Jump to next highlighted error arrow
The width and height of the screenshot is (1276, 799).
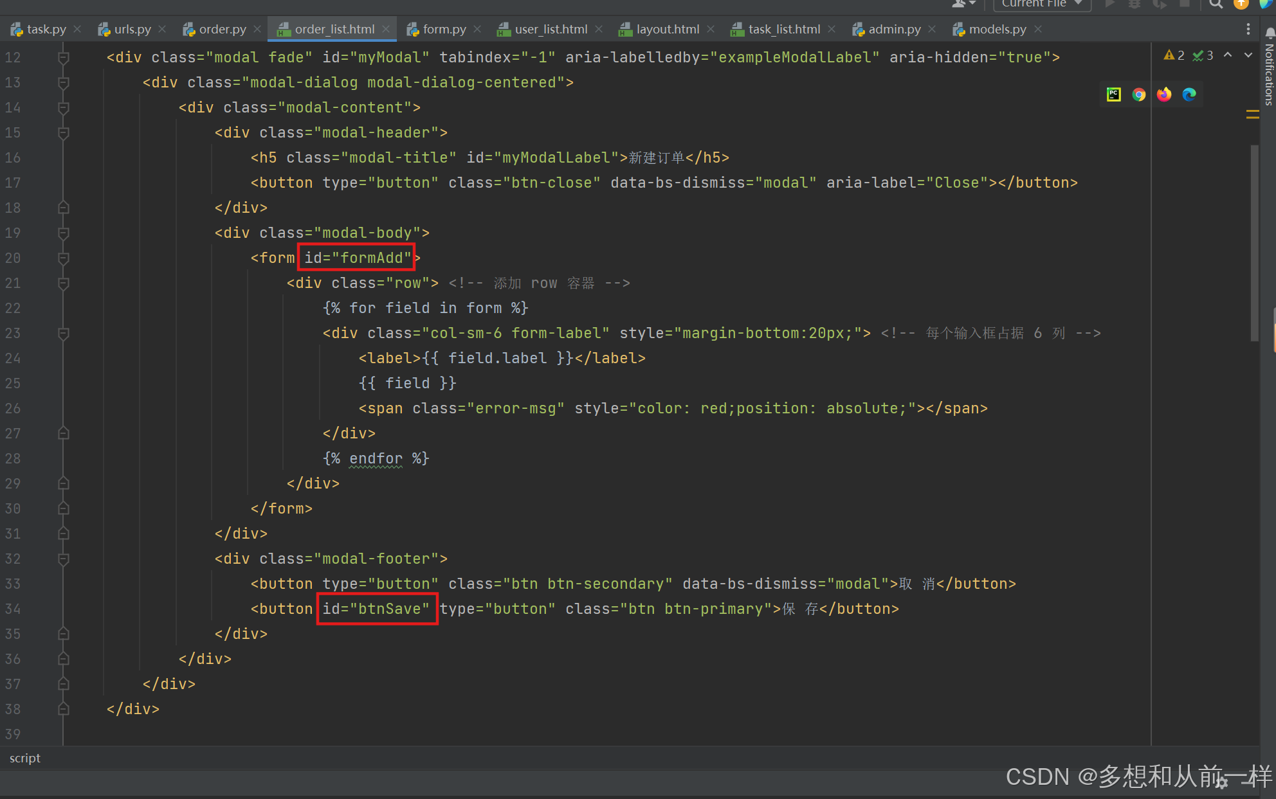tap(1248, 55)
